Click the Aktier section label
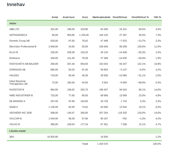This screenshot has width=170, height=154. (13, 23)
